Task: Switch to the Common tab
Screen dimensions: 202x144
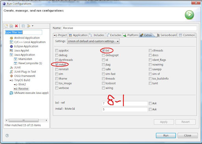Action: pos(187,35)
